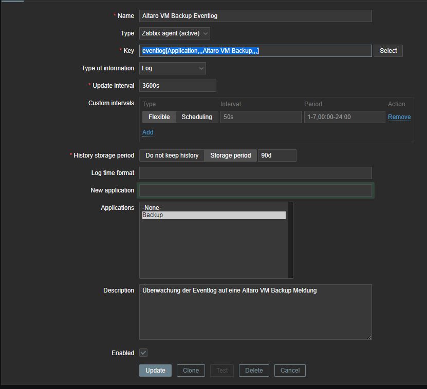The image size is (427, 389).
Task: Select Do not keep history option
Action: 172,155
